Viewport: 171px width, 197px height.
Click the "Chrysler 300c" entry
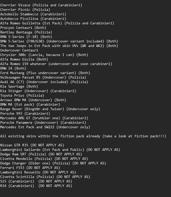[44, 55]
